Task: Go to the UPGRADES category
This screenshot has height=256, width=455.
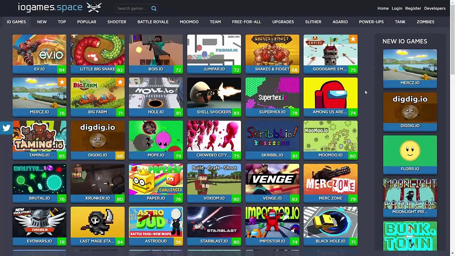Action: tap(283, 22)
